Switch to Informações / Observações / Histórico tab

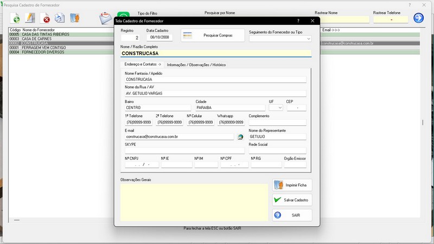click(x=196, y=65)
